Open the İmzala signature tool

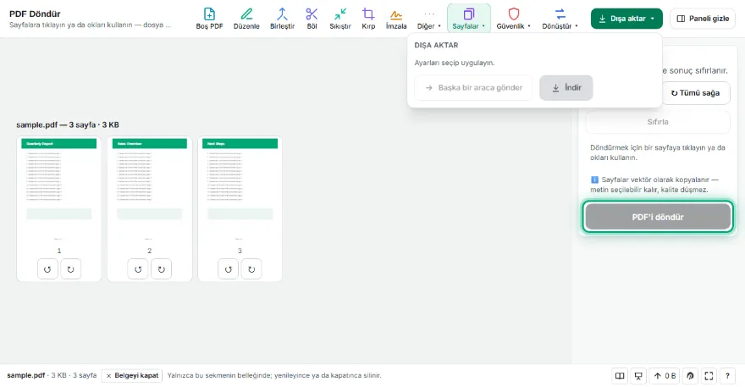pyautogui.click(x=396, y=19)
